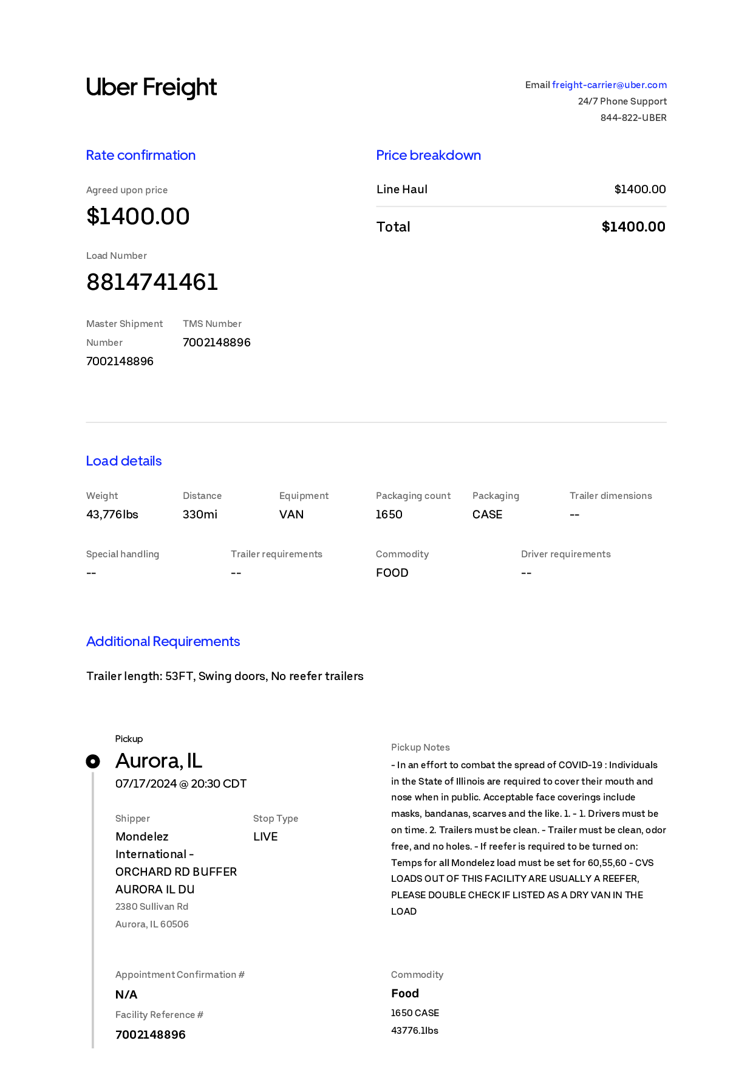Viewport: 753px width, 1066px height.
Task: Click the pickup stop circle marker
Action: coord(93,762)
